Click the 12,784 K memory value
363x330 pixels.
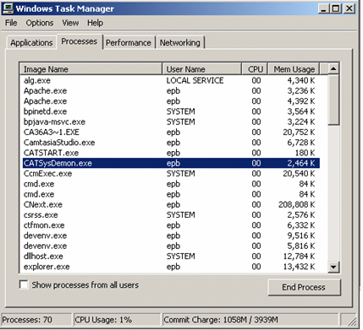click(299, 257)
